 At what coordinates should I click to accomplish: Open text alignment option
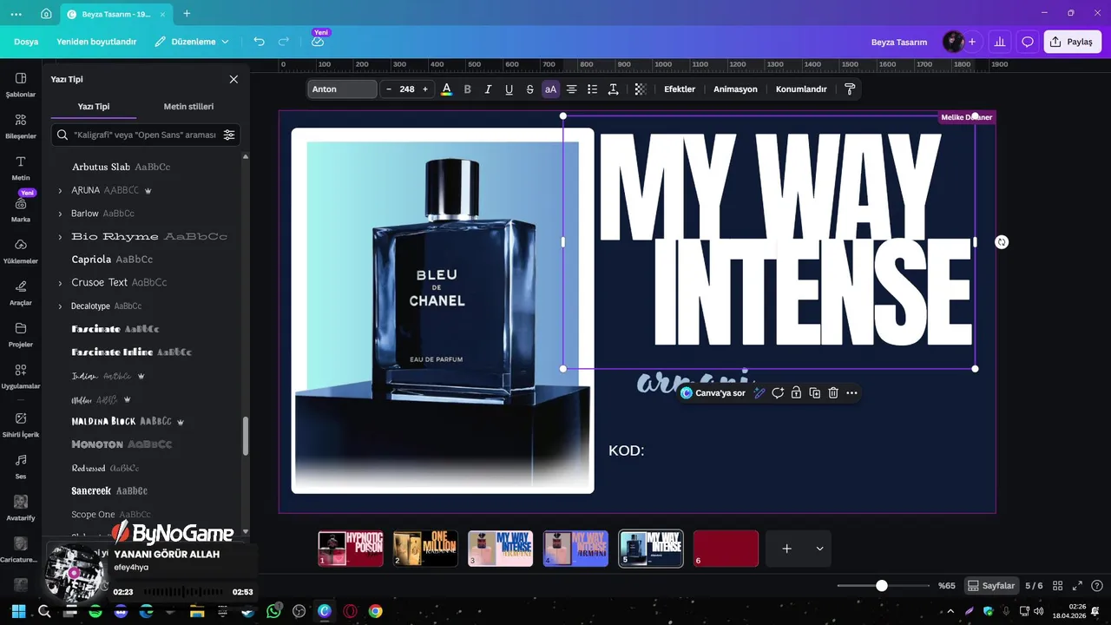click(571, 89)
